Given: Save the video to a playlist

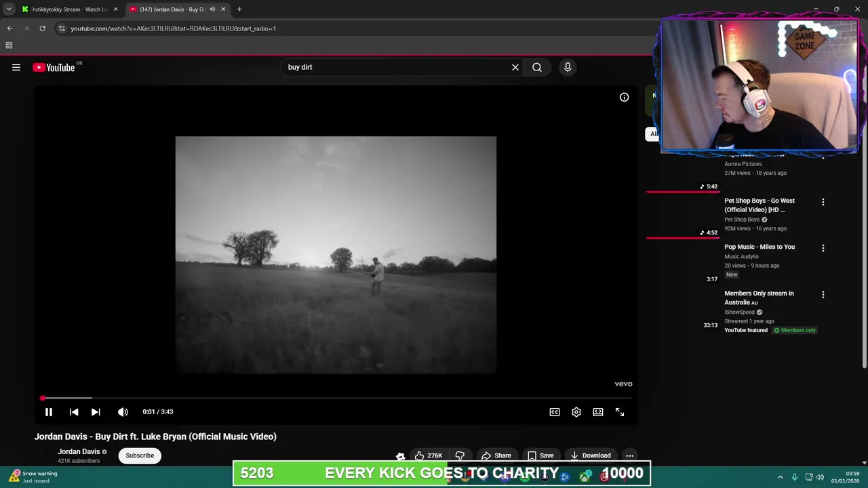Looking at the screenshot, I should click(540, 455).
